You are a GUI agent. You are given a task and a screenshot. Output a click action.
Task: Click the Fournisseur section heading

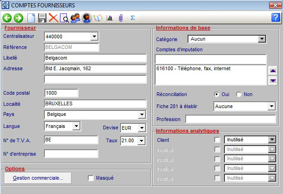[20, 28]
